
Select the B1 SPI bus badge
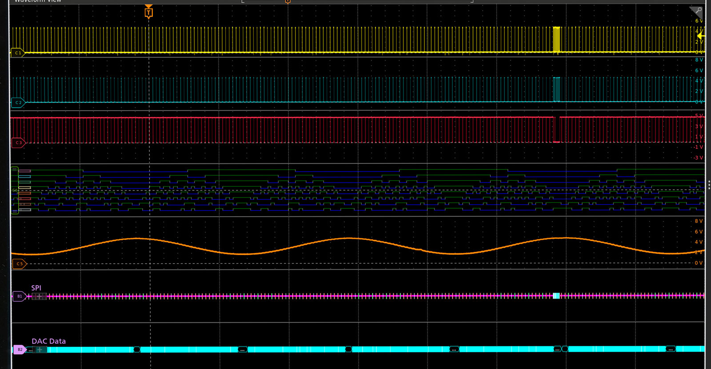20,296
